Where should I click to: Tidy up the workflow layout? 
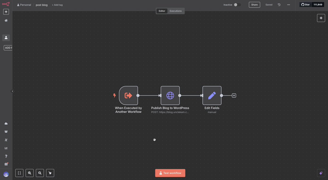click(x=50, y=173)
